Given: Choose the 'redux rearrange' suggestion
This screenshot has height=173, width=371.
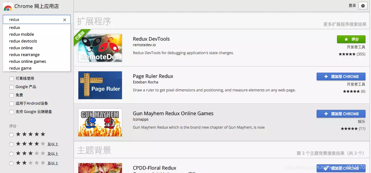Looking at the screenshot, I should (x=37, y=54).
